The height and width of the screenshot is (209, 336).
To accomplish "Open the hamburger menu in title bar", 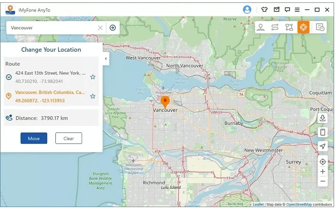I will pos(297,9).
